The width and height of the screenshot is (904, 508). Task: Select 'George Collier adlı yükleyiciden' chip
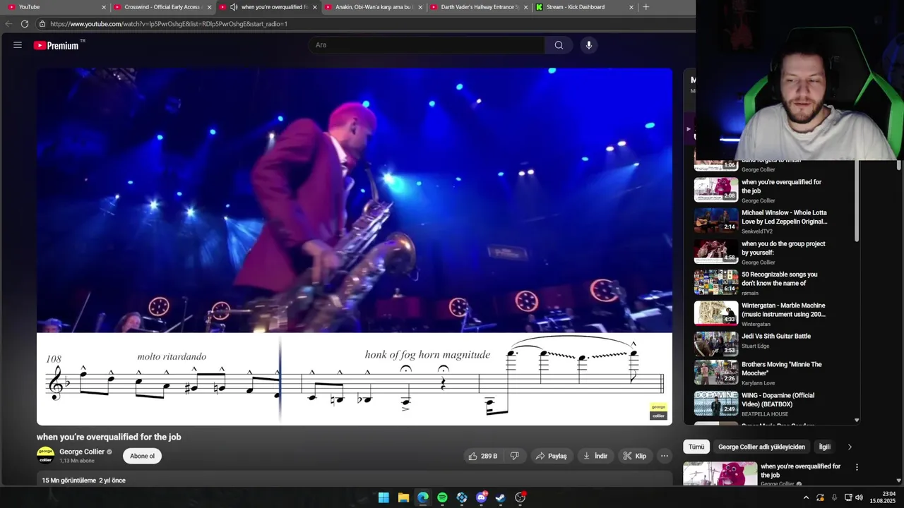point(761,447)
